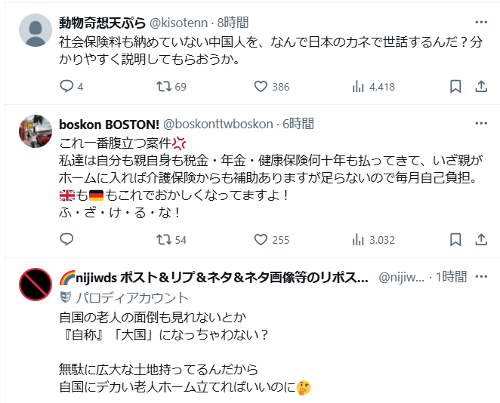The height and width of the screenshot is (403, 500).
Task: Open the @boskonttwboskon handle link
Action: [x=218, y=124]
